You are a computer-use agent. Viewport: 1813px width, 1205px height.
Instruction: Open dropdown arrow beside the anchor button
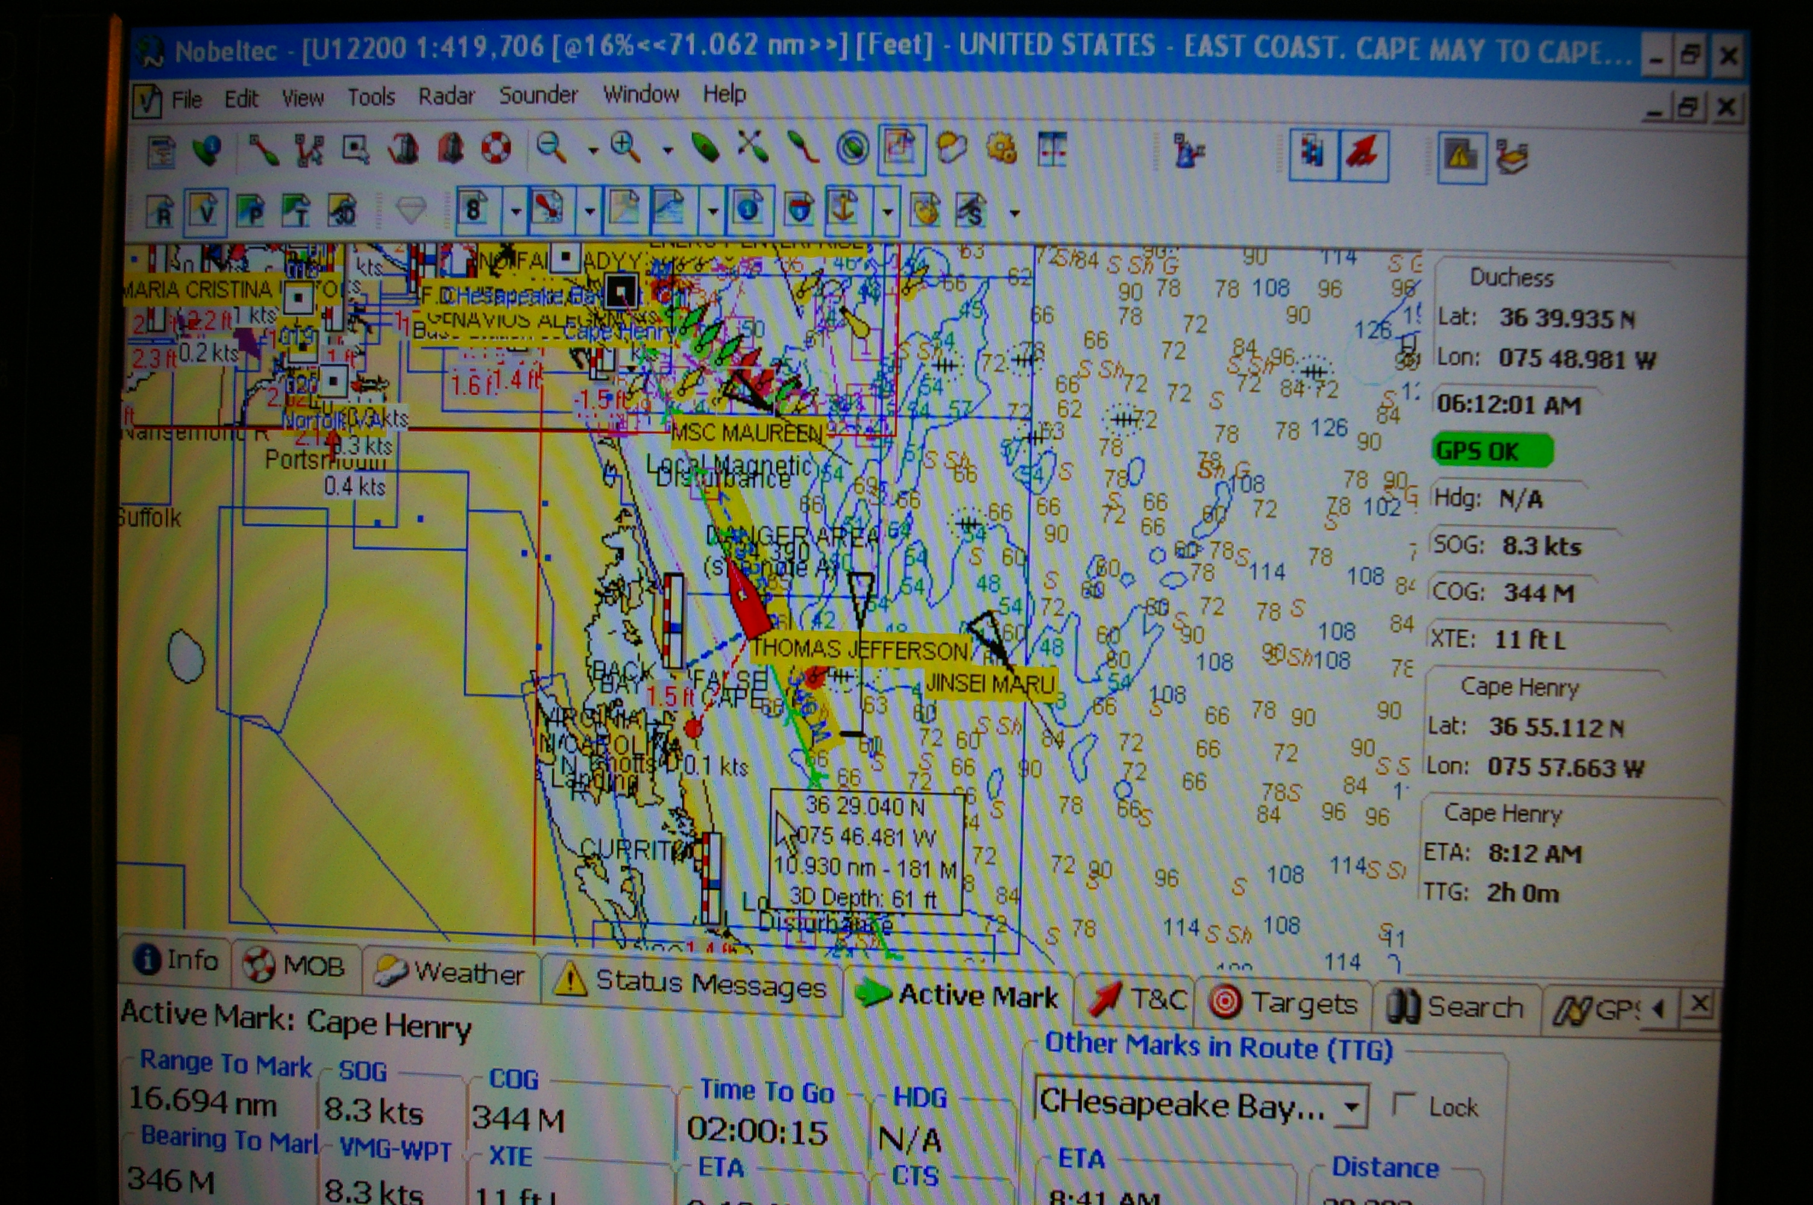pos(887,210)
